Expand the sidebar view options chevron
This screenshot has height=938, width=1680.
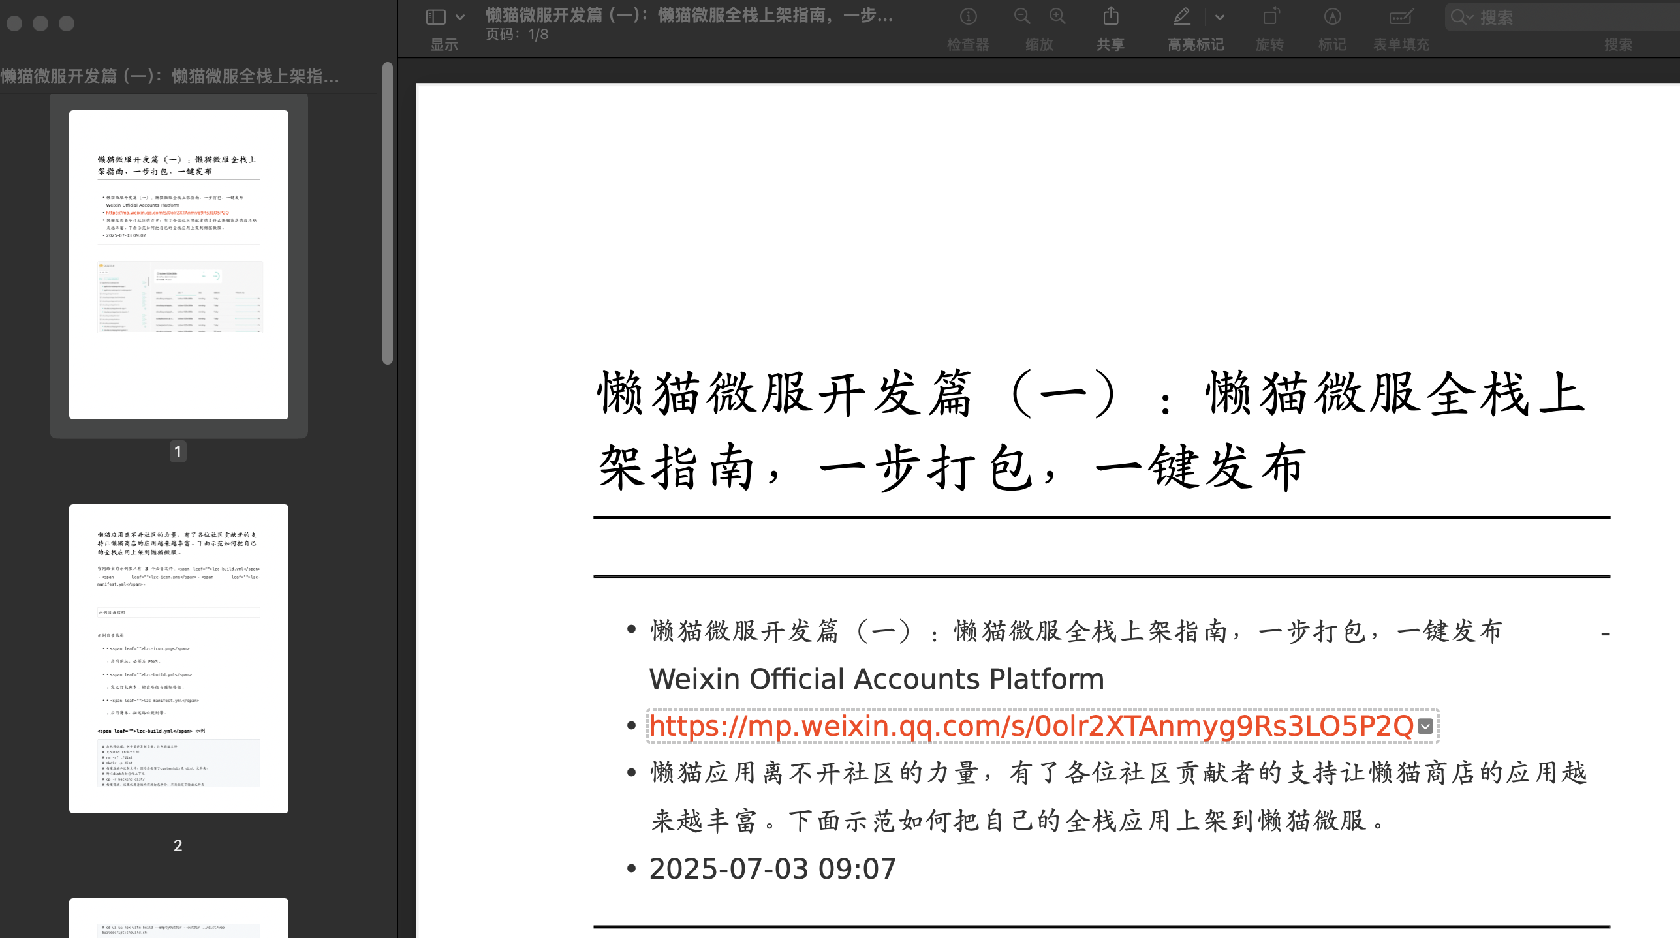[x=460, y=18]
